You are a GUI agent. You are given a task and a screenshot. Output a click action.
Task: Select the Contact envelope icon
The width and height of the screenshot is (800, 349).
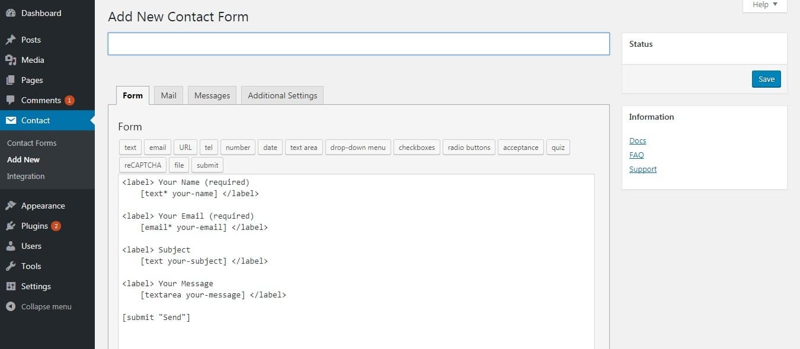[x=11, y=120]
